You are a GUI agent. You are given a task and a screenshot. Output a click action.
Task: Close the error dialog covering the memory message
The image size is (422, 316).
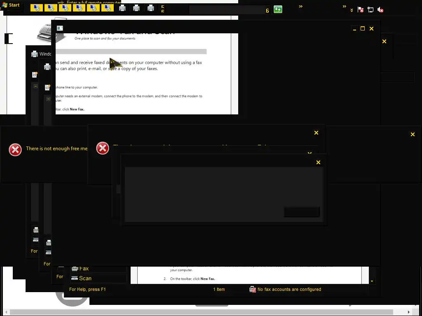click(316, 133)
